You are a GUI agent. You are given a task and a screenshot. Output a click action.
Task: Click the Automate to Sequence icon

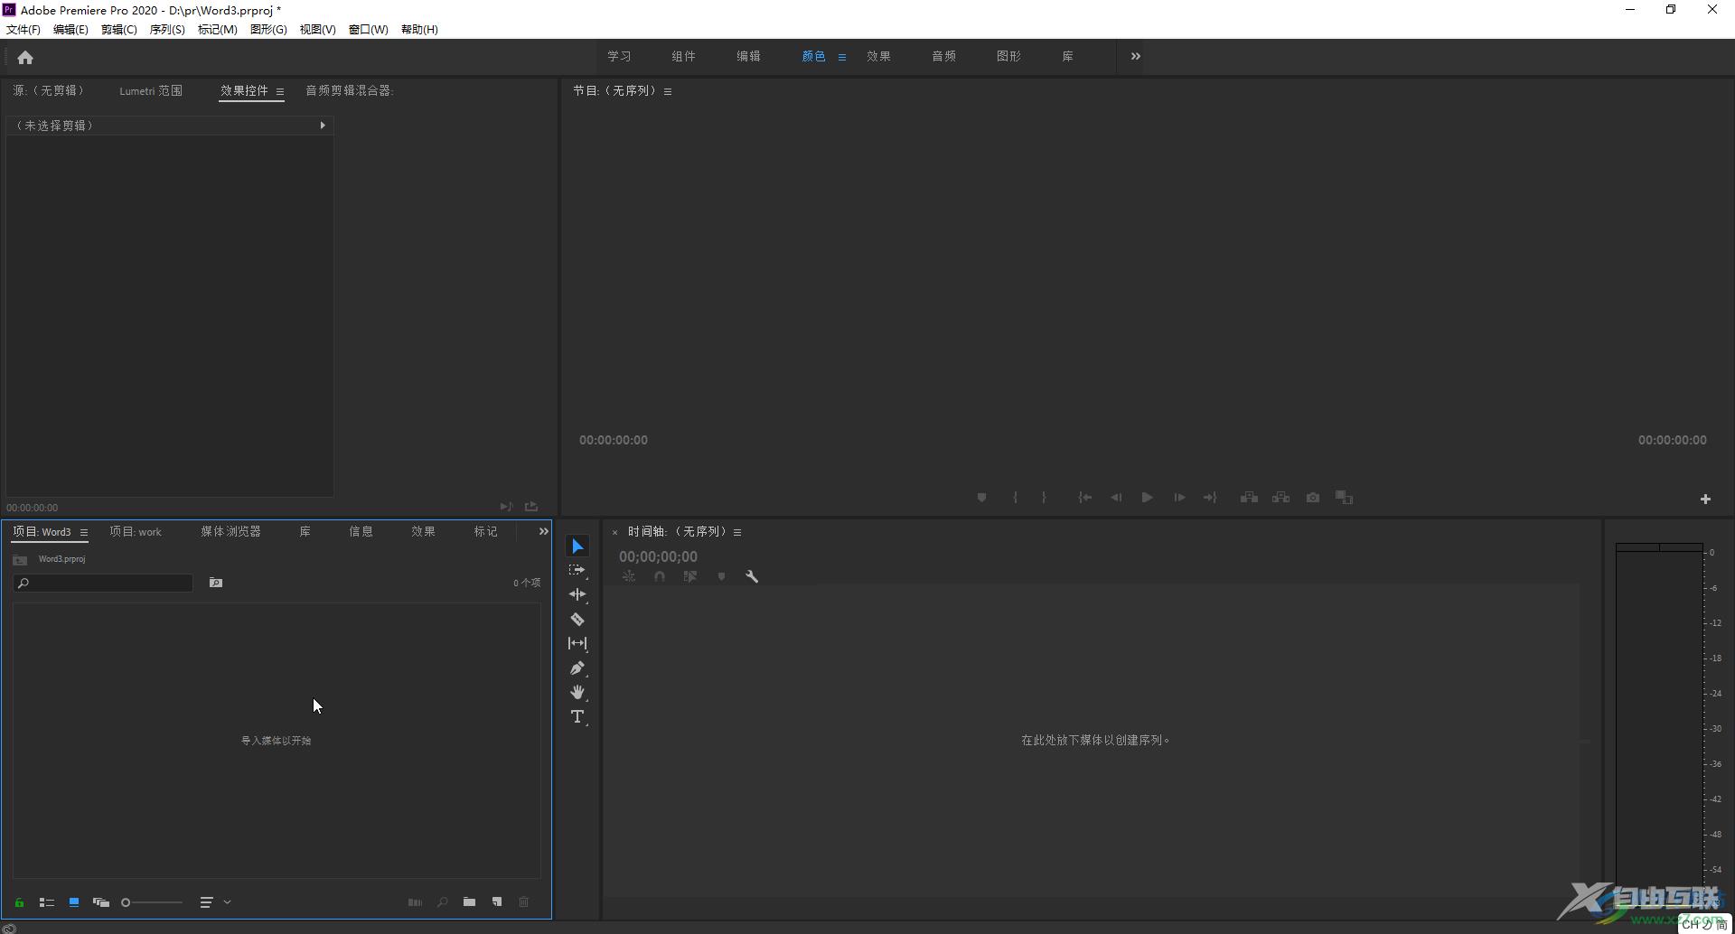415,901
